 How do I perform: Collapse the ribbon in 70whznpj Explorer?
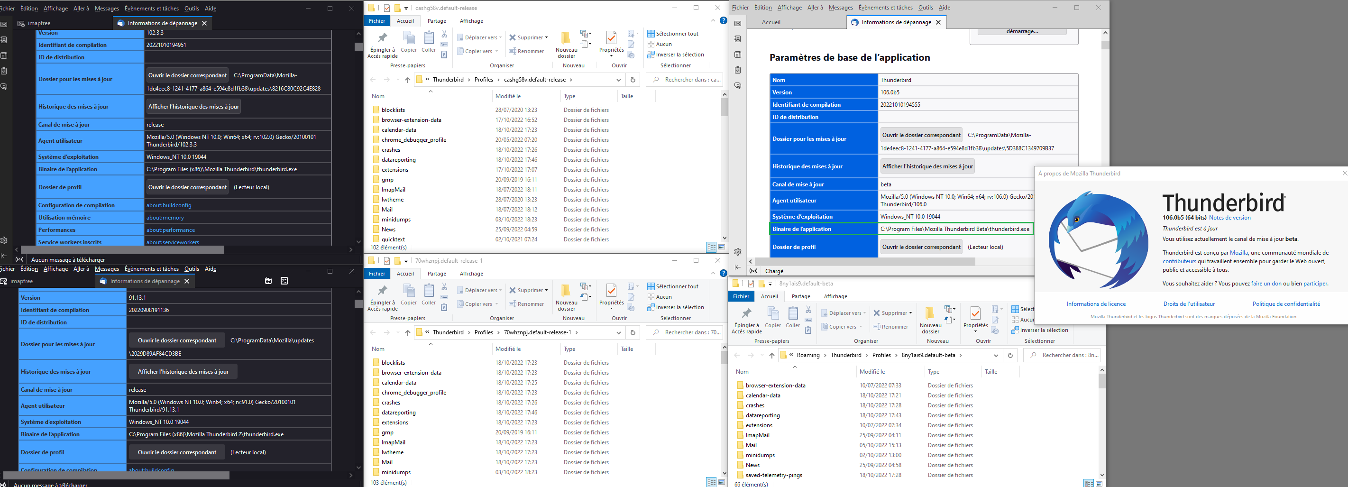713,273
